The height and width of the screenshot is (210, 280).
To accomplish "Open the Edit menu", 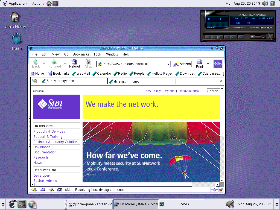I will pyautogui.click(x=45, y=54).
